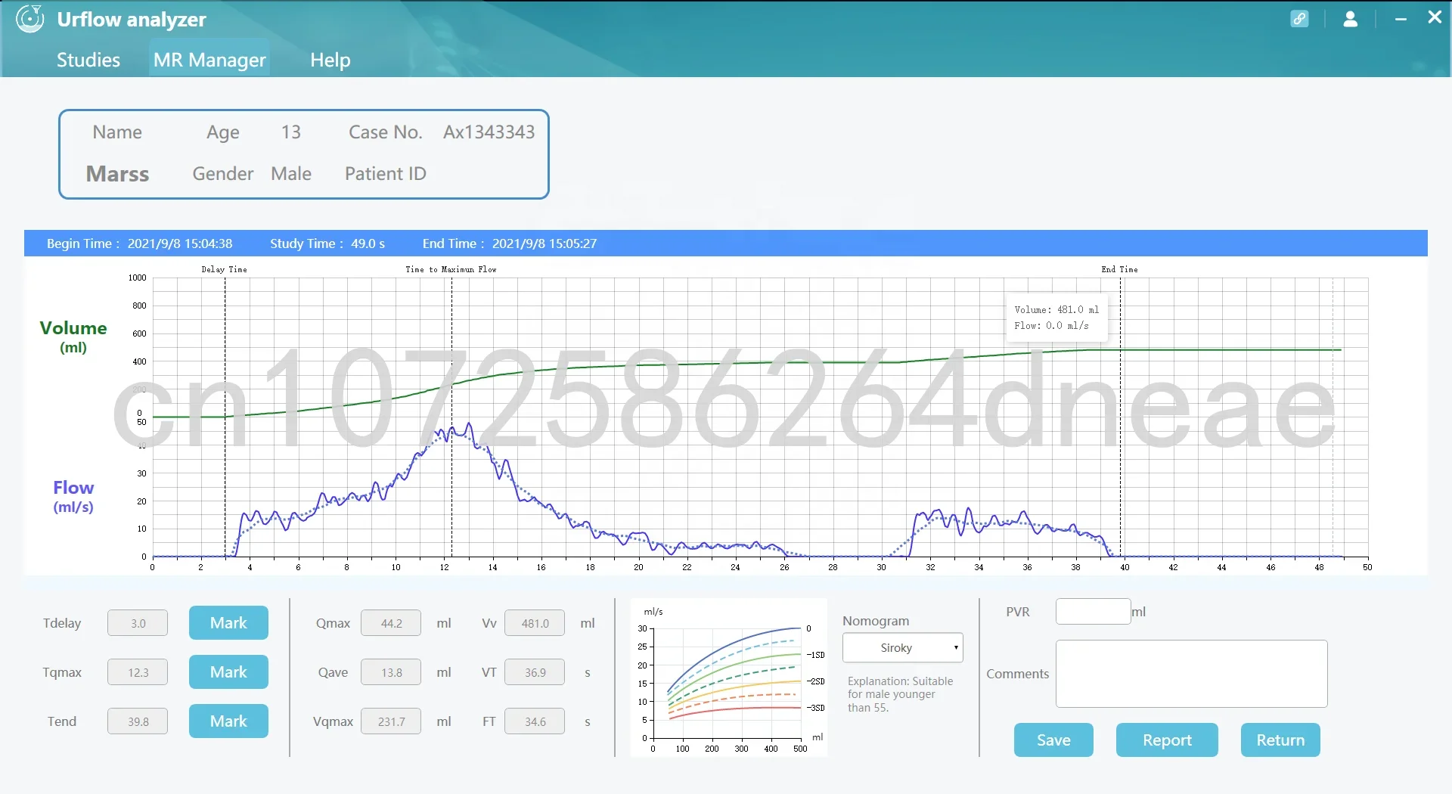
Task: Click the Volume (ml) axis label
Action: pyautogui.click(x=73, y=337)
